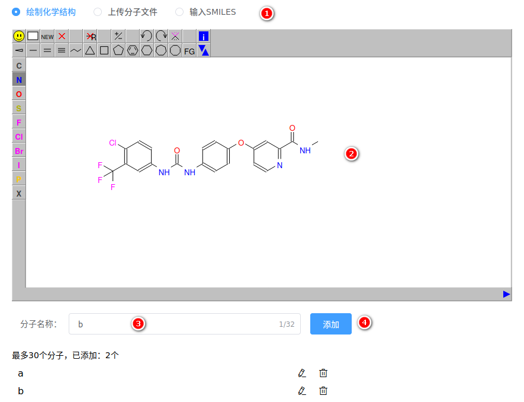The height and width of the screenshot is (402, 524).
Task: Delete molecule a with trash icon
Action: 323,373
